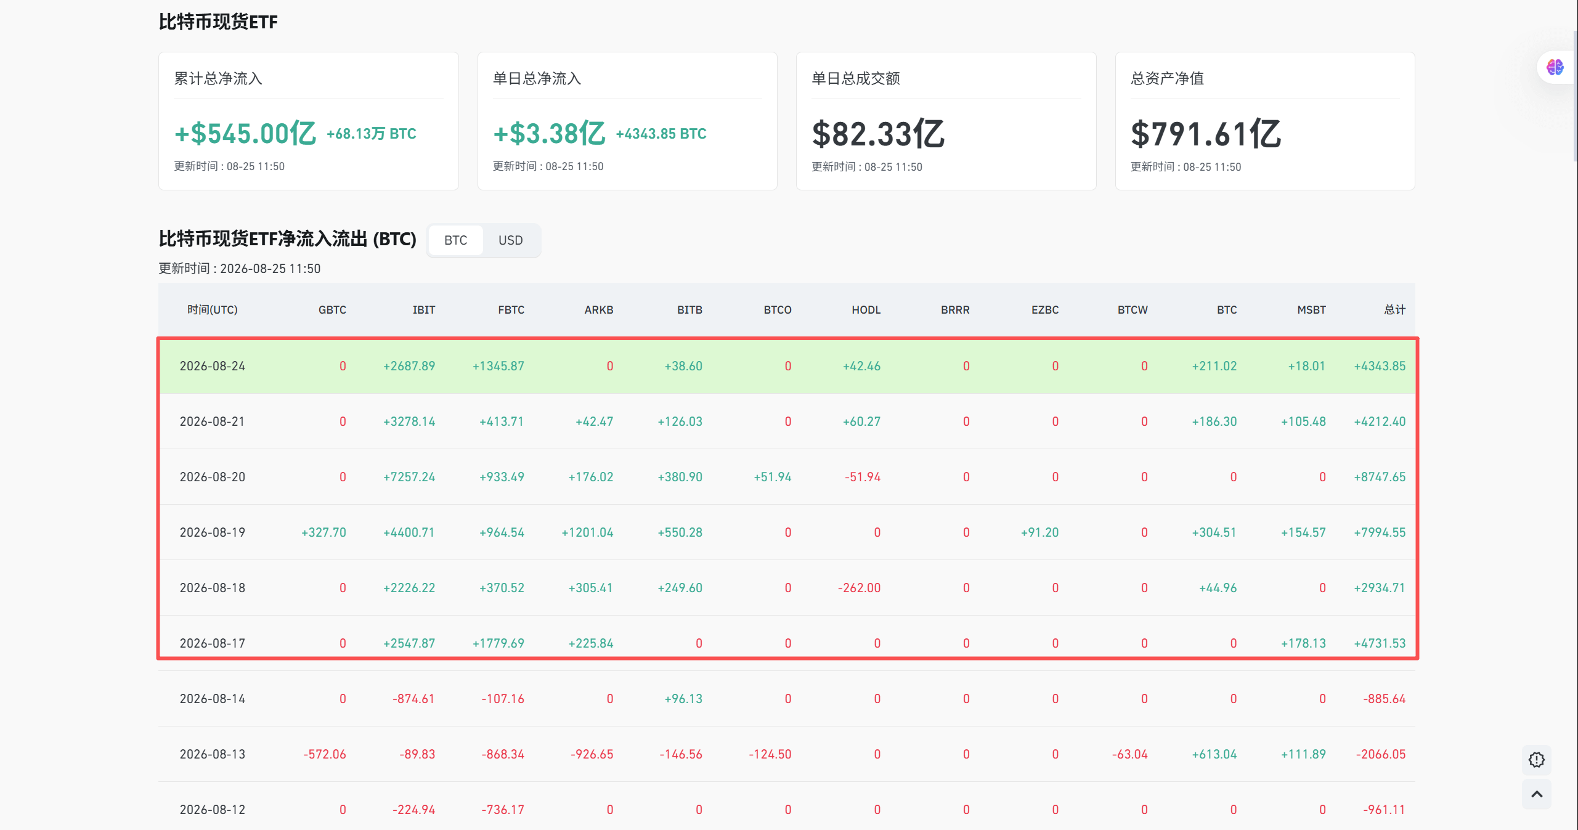
Task: Click the 单日总成交额 card value
Action: (878, 134)
